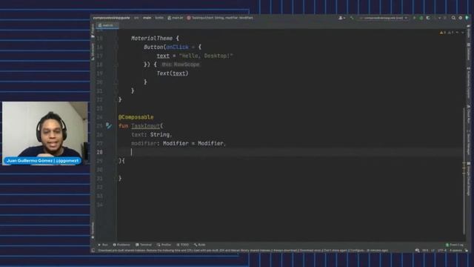Click the 'modifier' parameter on line 27
This screenshot has width=474, height=267.
click(144, 143)
